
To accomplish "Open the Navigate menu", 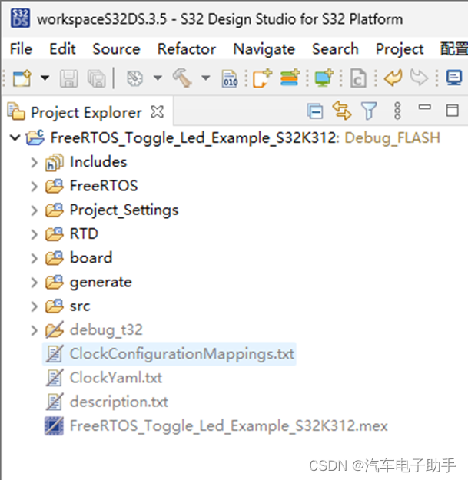I will [264, 49].
